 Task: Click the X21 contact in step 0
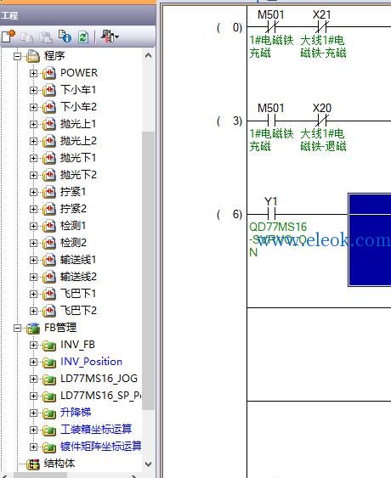point(322,27)
